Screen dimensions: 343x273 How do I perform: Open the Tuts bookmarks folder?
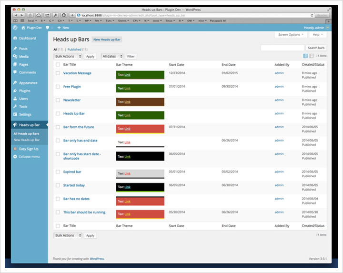point(110,20)
